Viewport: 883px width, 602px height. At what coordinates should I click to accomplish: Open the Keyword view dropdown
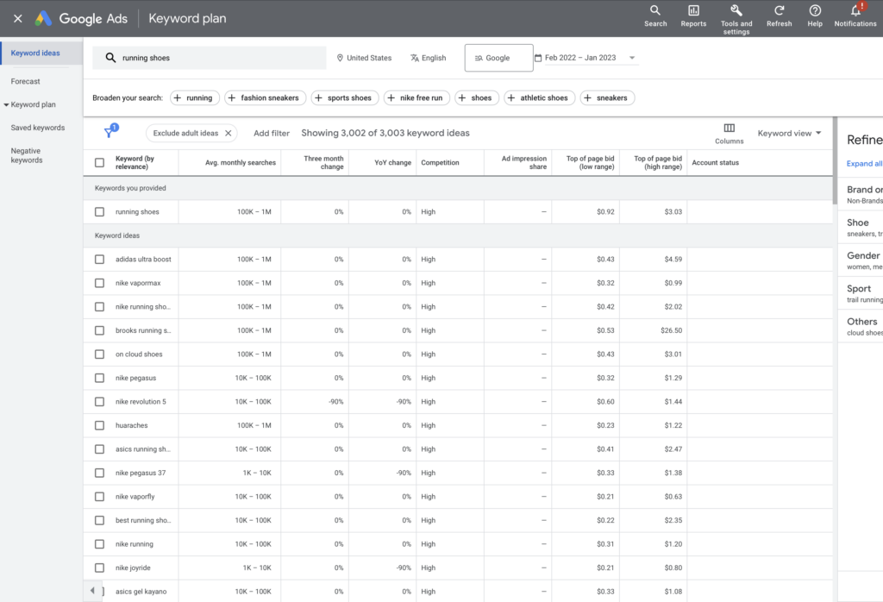click(x=789, y=133)
